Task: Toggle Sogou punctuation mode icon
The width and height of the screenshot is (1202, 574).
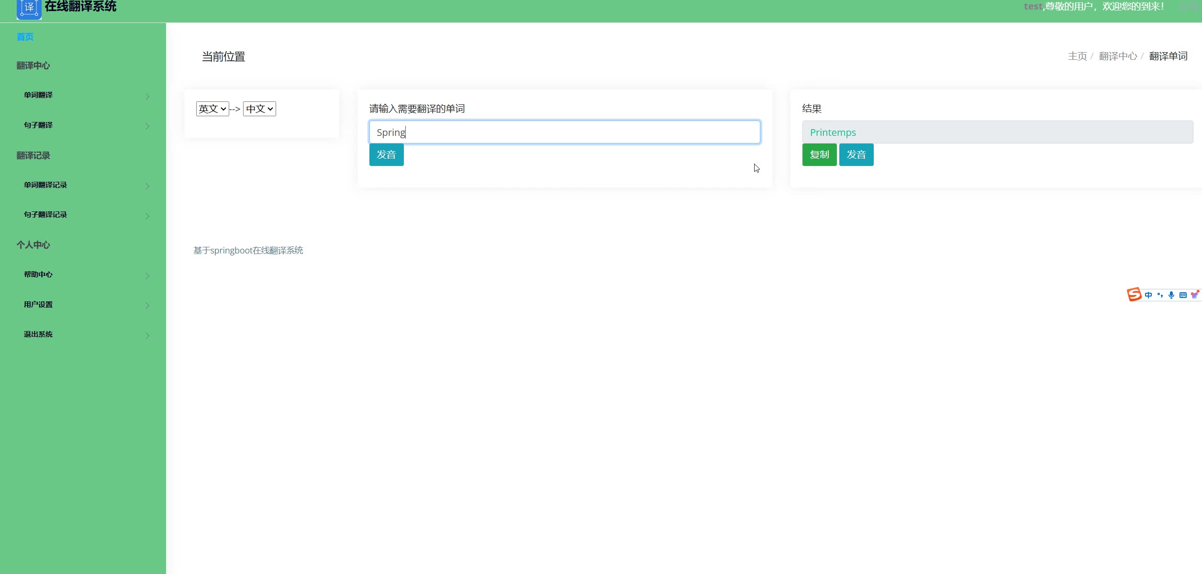Action: tap(1160, 295)
